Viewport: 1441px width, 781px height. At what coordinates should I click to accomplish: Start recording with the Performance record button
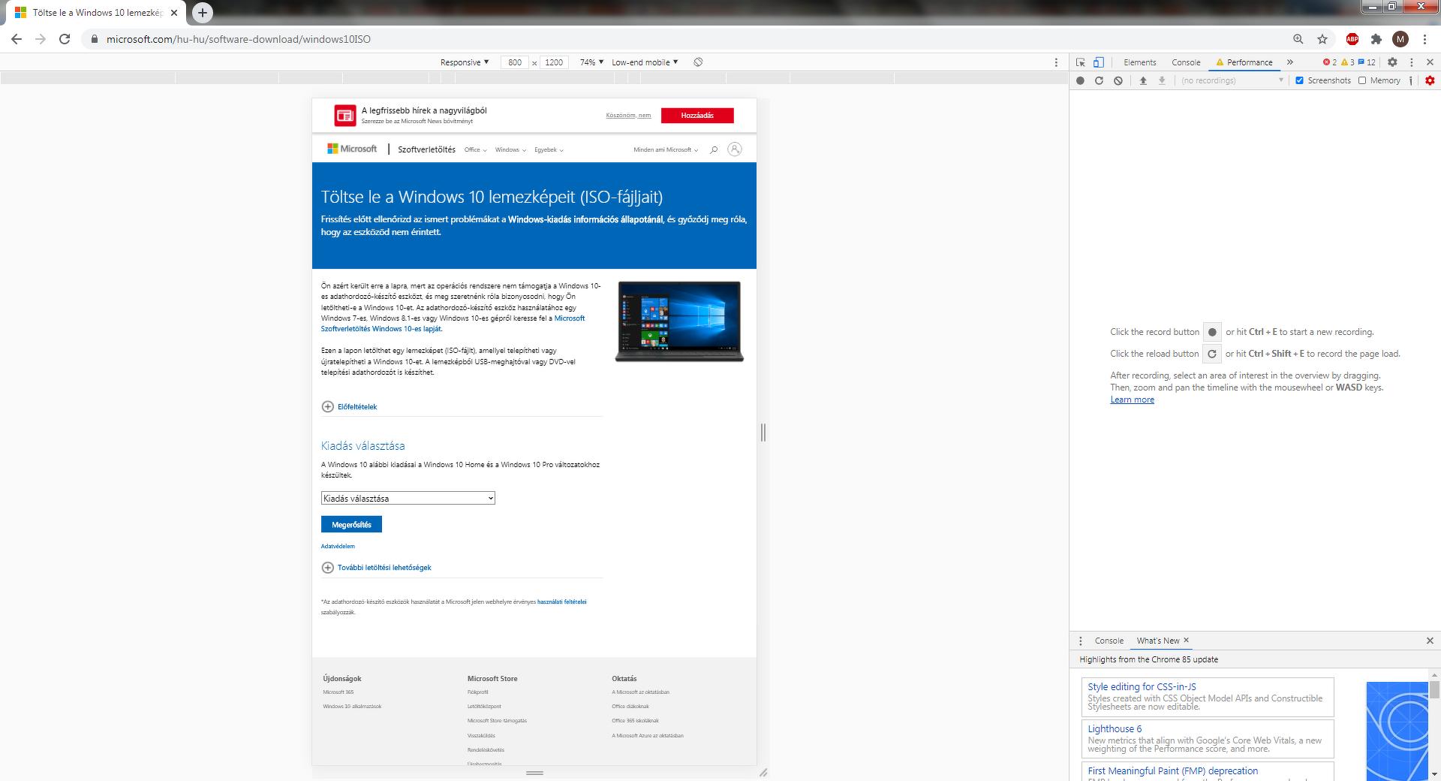pos(1080,80)
